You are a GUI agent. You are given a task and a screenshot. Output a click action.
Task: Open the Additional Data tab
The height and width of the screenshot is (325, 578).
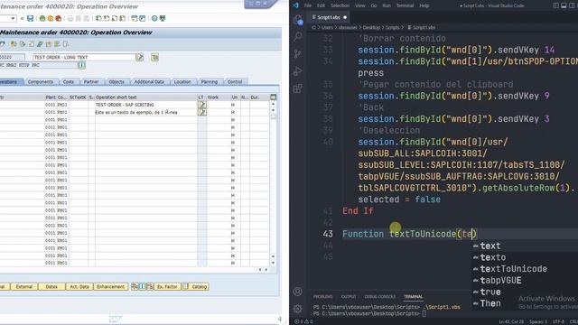(149, 82)
